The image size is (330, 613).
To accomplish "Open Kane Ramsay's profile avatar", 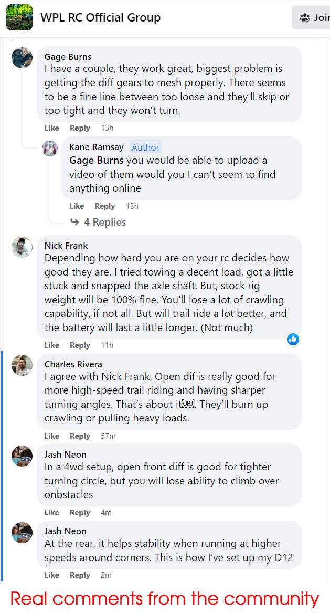I will point(50,148).
